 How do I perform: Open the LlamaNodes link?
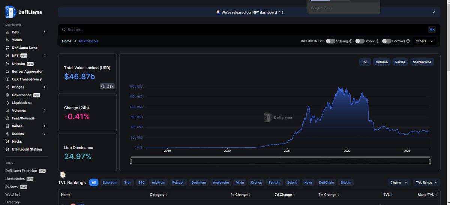click(15, 179)
